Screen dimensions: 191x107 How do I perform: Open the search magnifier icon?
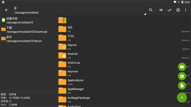(151, 10)
